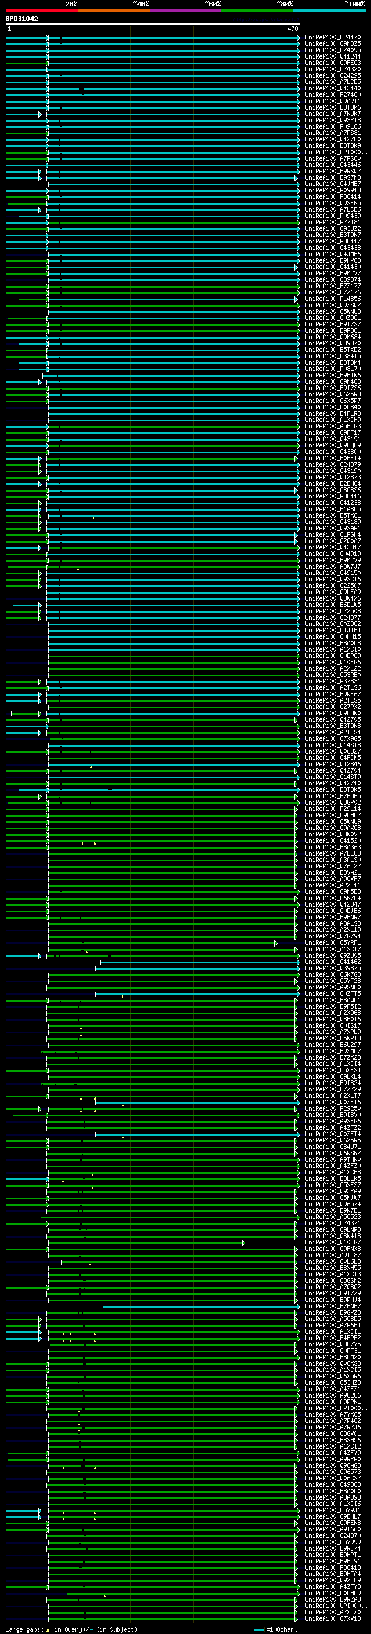
Task: Open hit UniRef100_O24470
Action: (x=332, y=38)
